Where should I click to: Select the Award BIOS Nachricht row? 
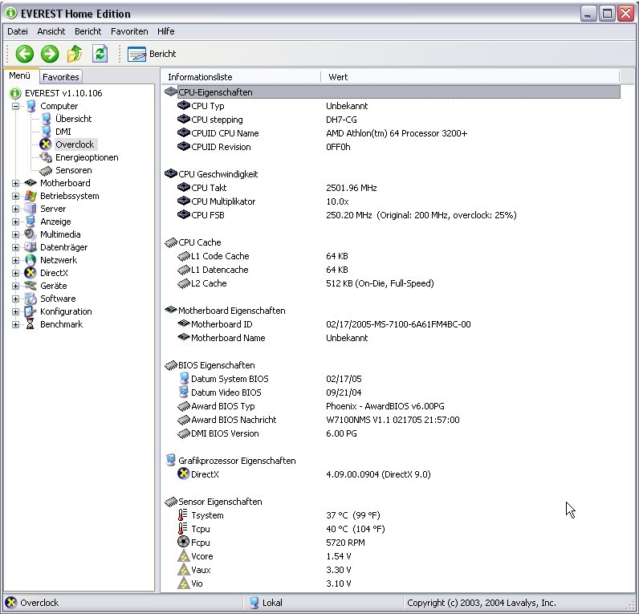392,420
